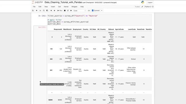Viewport: 186px width, 104px height.
Task: Click the '18 - 24 years' cell
Action: (x=119, y=49)
